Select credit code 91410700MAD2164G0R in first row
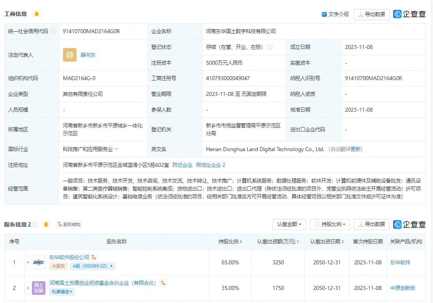The image size is (433, 303). click(91, 31)
